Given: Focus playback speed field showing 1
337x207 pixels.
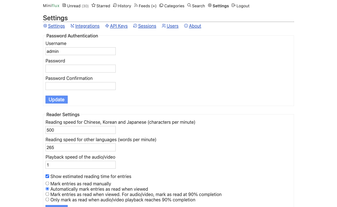Looking at the screenshot, I should 81,165.
